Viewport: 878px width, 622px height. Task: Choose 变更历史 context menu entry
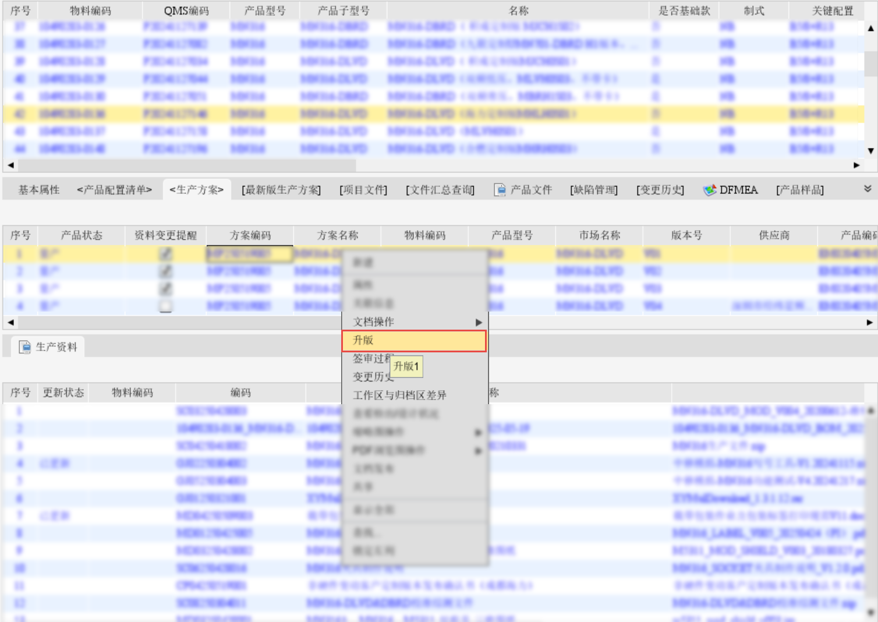coord(373,377)
